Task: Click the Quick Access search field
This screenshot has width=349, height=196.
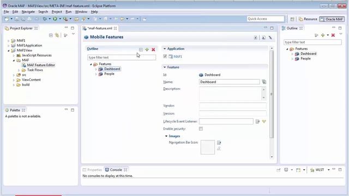Action: pyautogui.click(x=266, y=19)
